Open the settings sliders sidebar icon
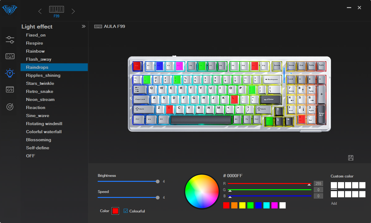Screen dimensions: 371x223 point(10,40)
